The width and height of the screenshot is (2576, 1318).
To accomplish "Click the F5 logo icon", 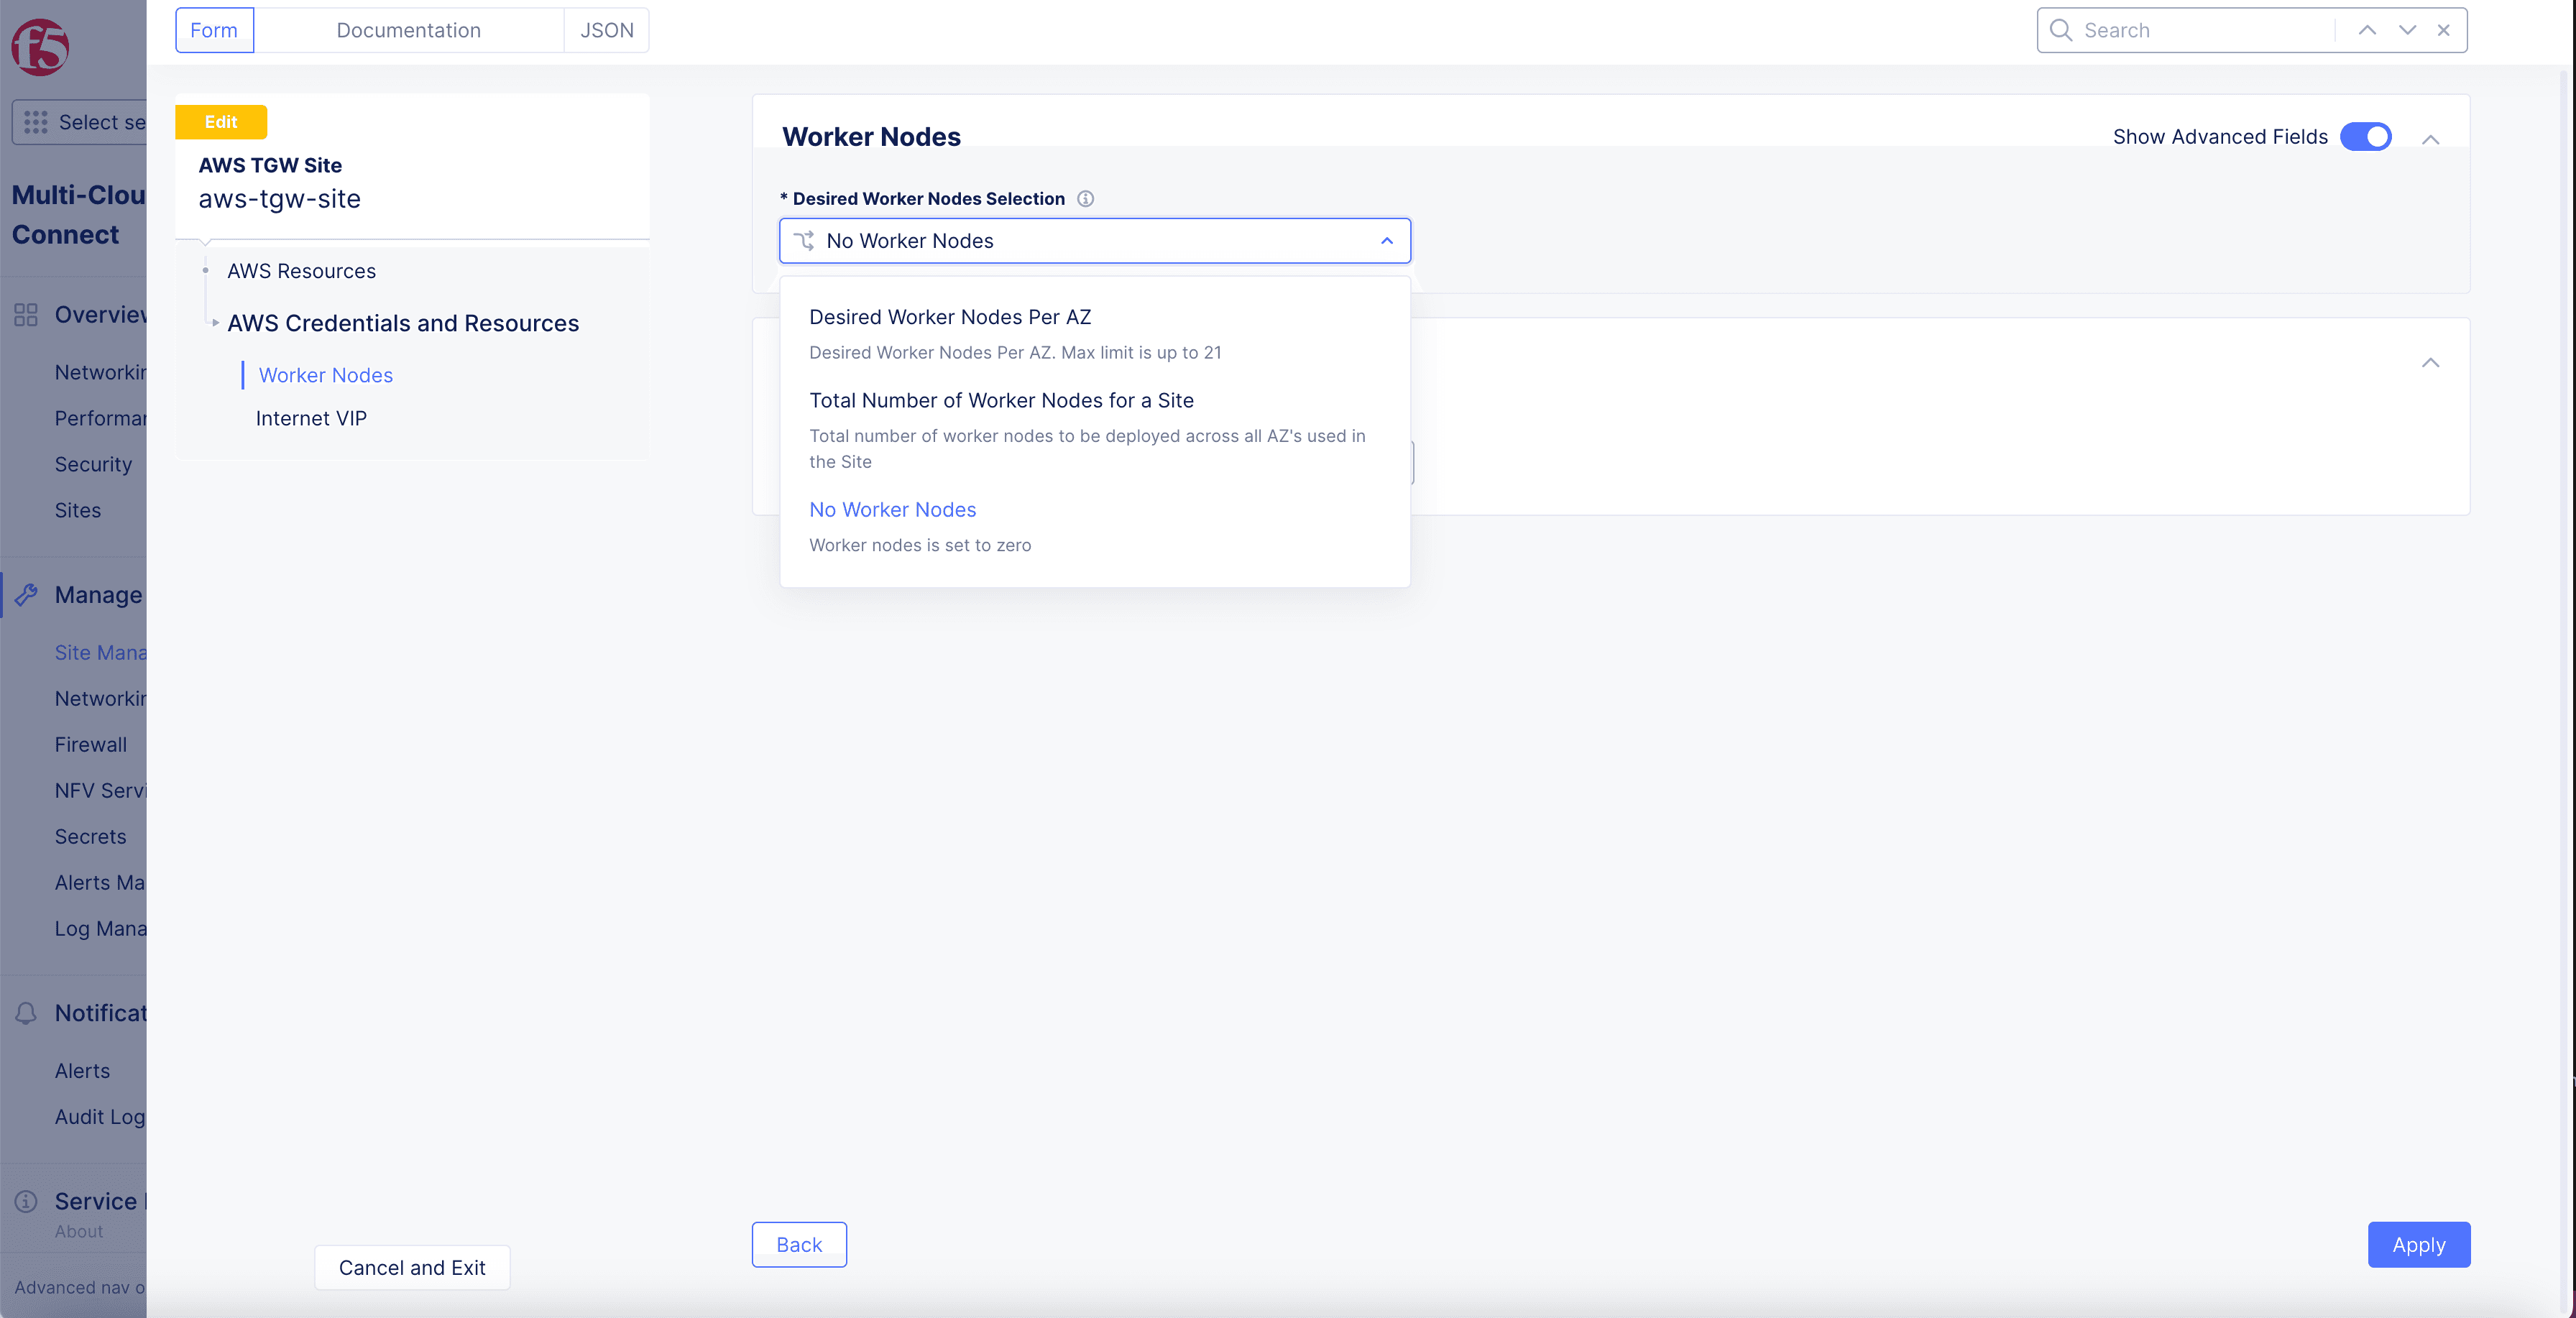I will tap(40, 46).
